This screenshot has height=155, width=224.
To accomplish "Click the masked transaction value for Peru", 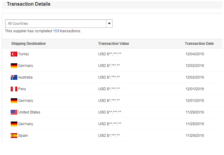I will [x=109, y=89].
